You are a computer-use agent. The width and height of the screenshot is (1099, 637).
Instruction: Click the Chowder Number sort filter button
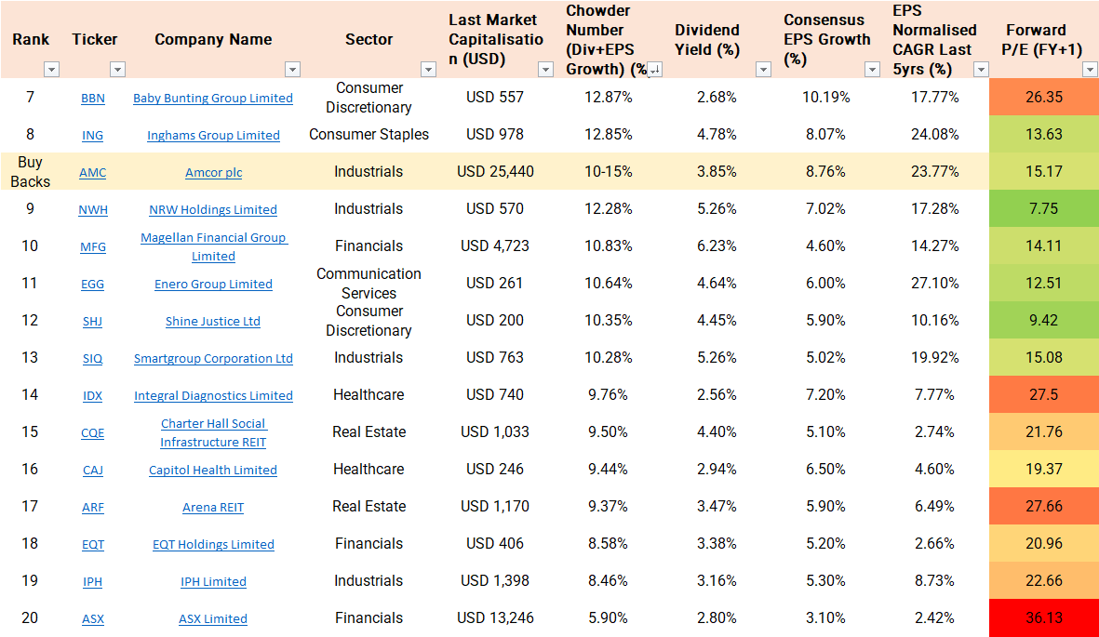click(x=654, y=70)
